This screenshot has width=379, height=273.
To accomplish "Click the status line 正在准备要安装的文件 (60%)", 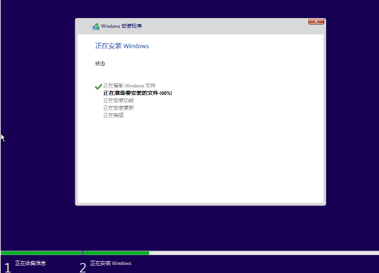I will click(x=137, y=93).
